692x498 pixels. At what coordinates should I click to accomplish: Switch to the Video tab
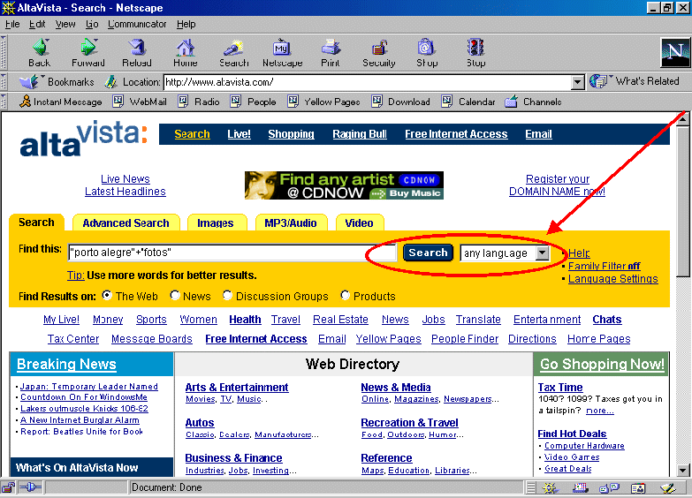tap(359, 223)
